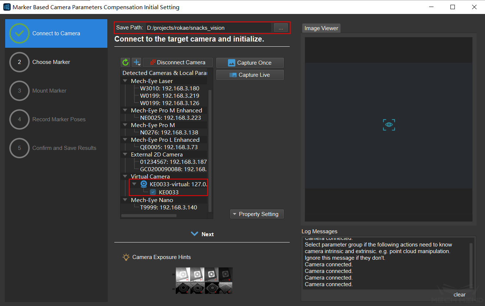Collapse the KE0033-virtual node arrow
The width and height of the screenshot is (485, 306).
(135, 184)
